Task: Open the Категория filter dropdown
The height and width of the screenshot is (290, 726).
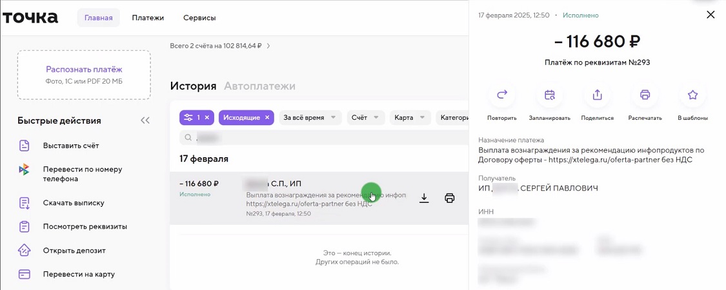Action: click(452, 117)
